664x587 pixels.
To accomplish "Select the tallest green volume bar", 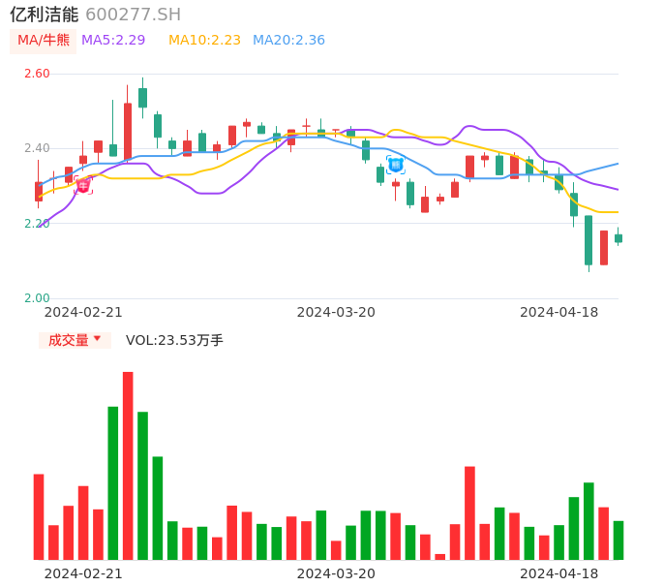I will [x=113, y=482].
